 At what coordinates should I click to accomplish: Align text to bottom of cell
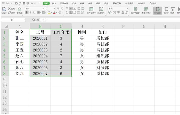(x=75, y=9)
